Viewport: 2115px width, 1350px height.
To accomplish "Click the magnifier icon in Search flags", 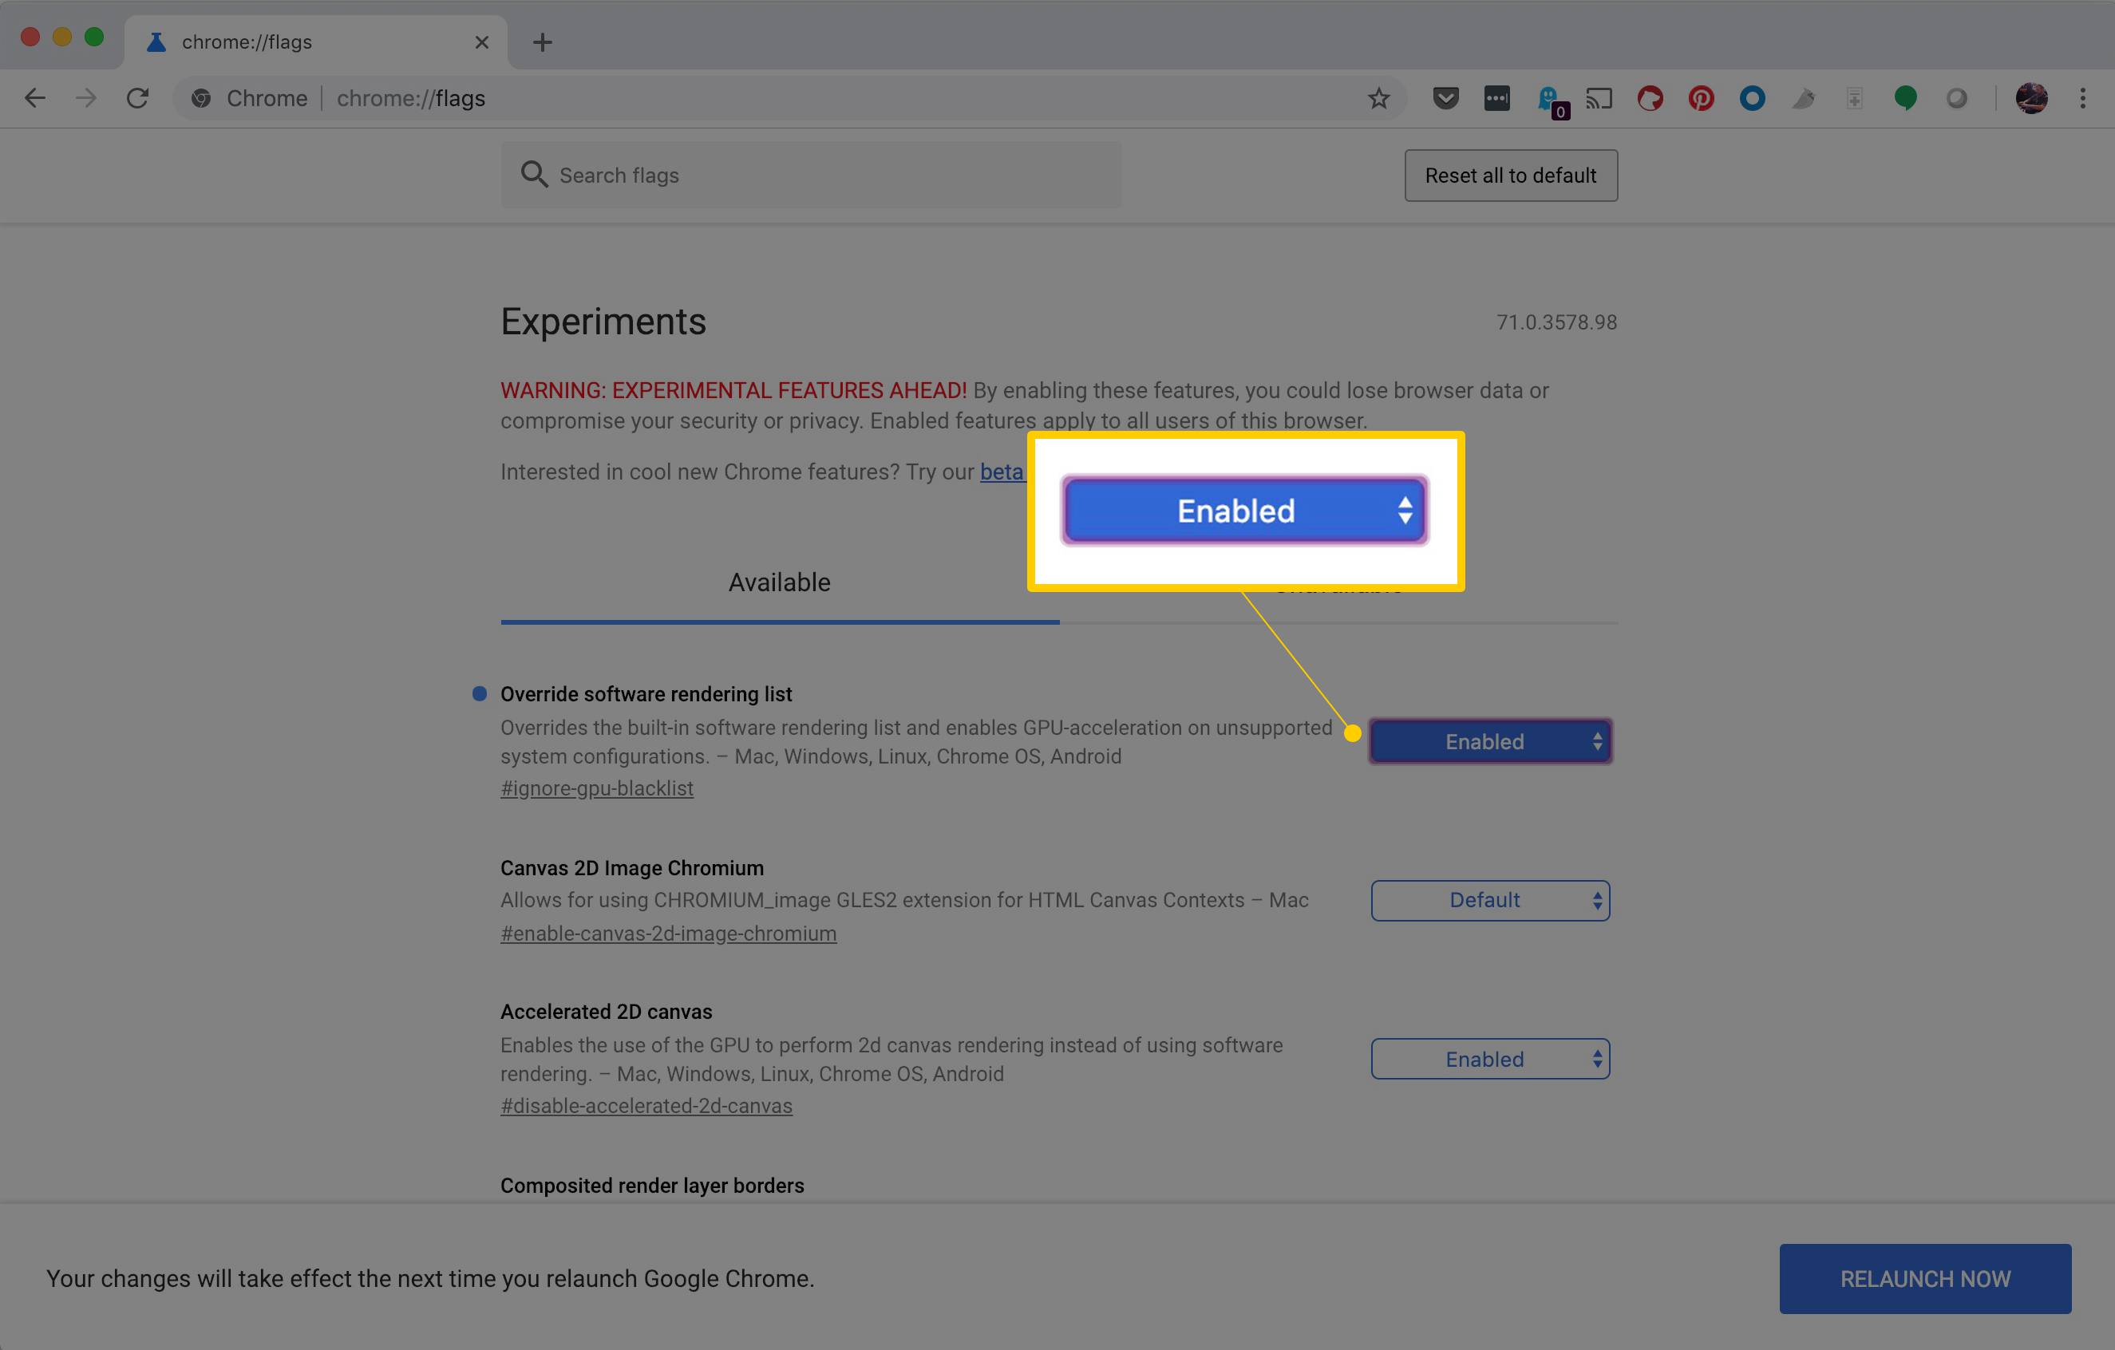I will pyautogui.click(x=534, y=174).
